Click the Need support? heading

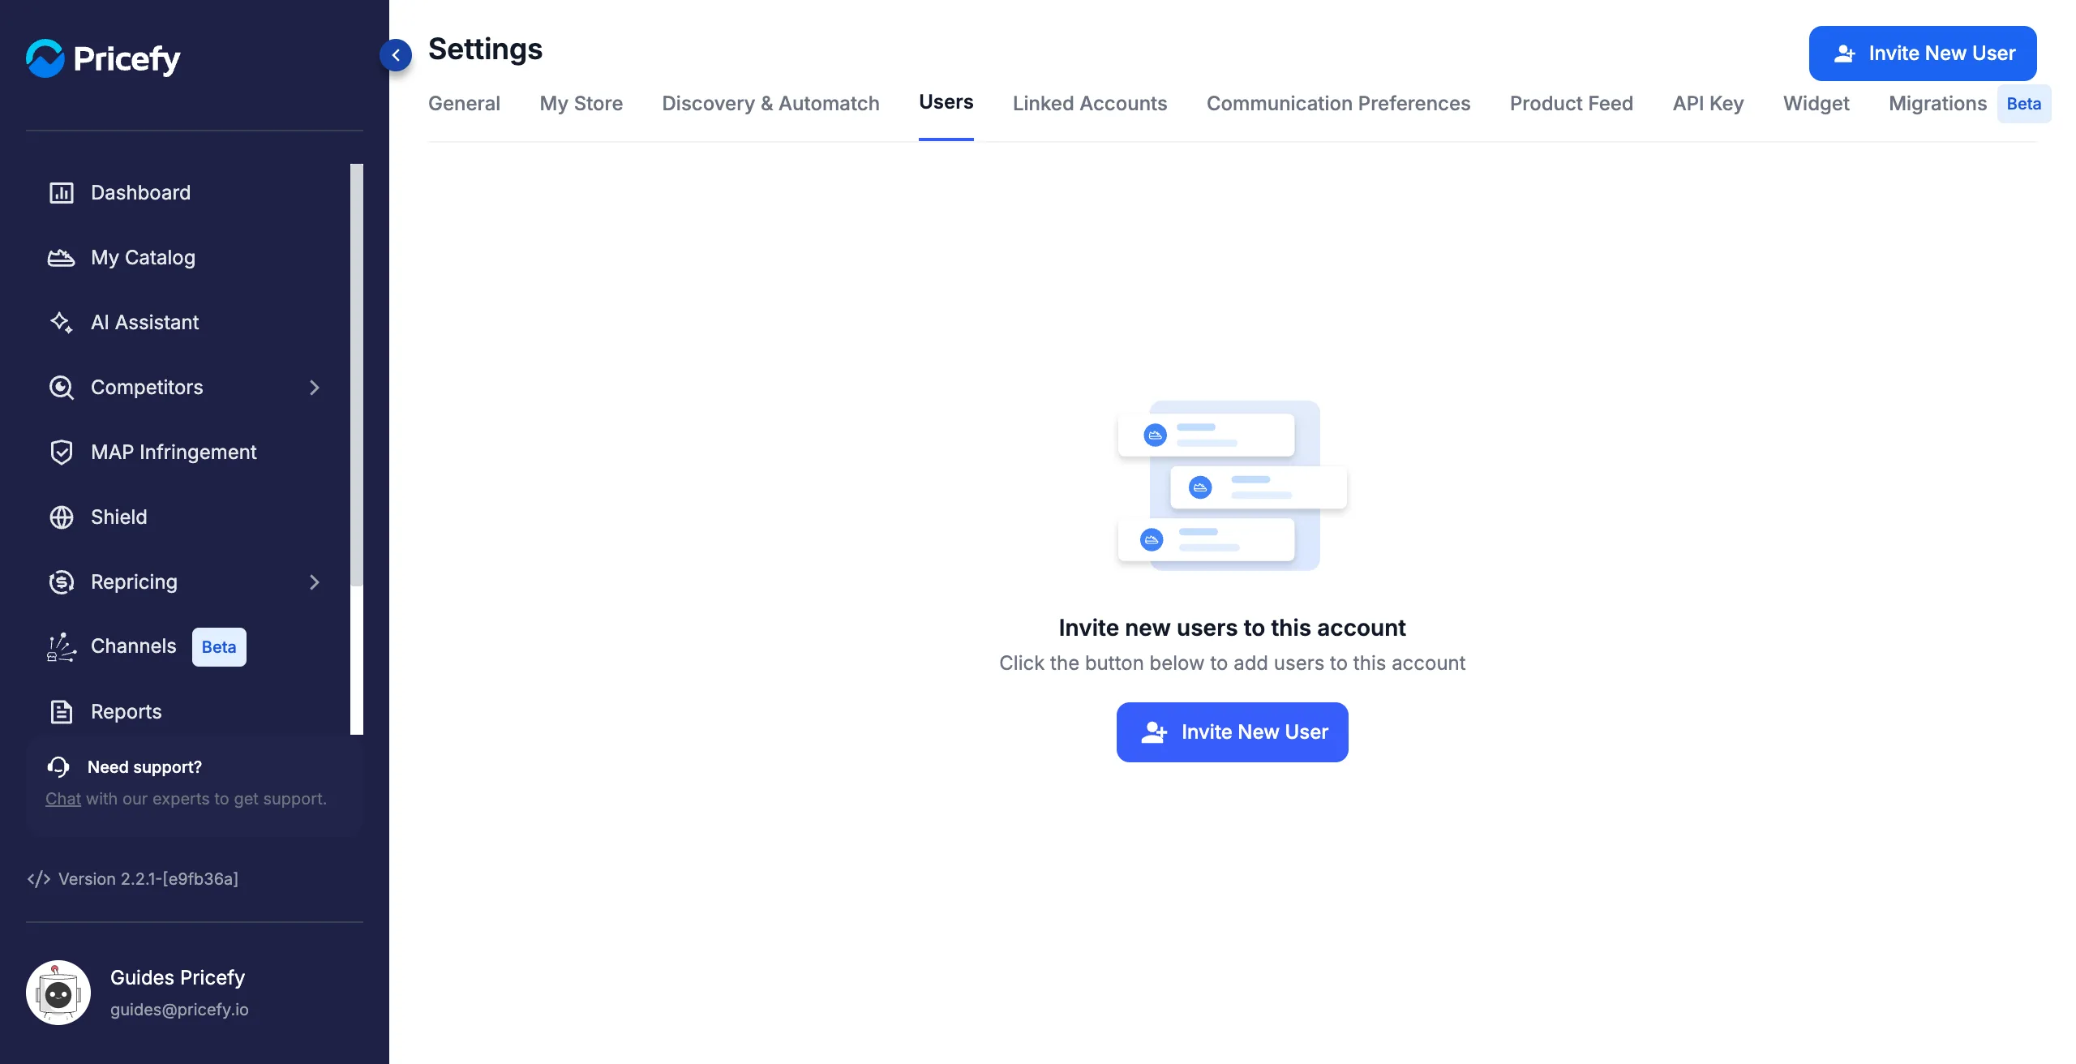coord(144,767)
